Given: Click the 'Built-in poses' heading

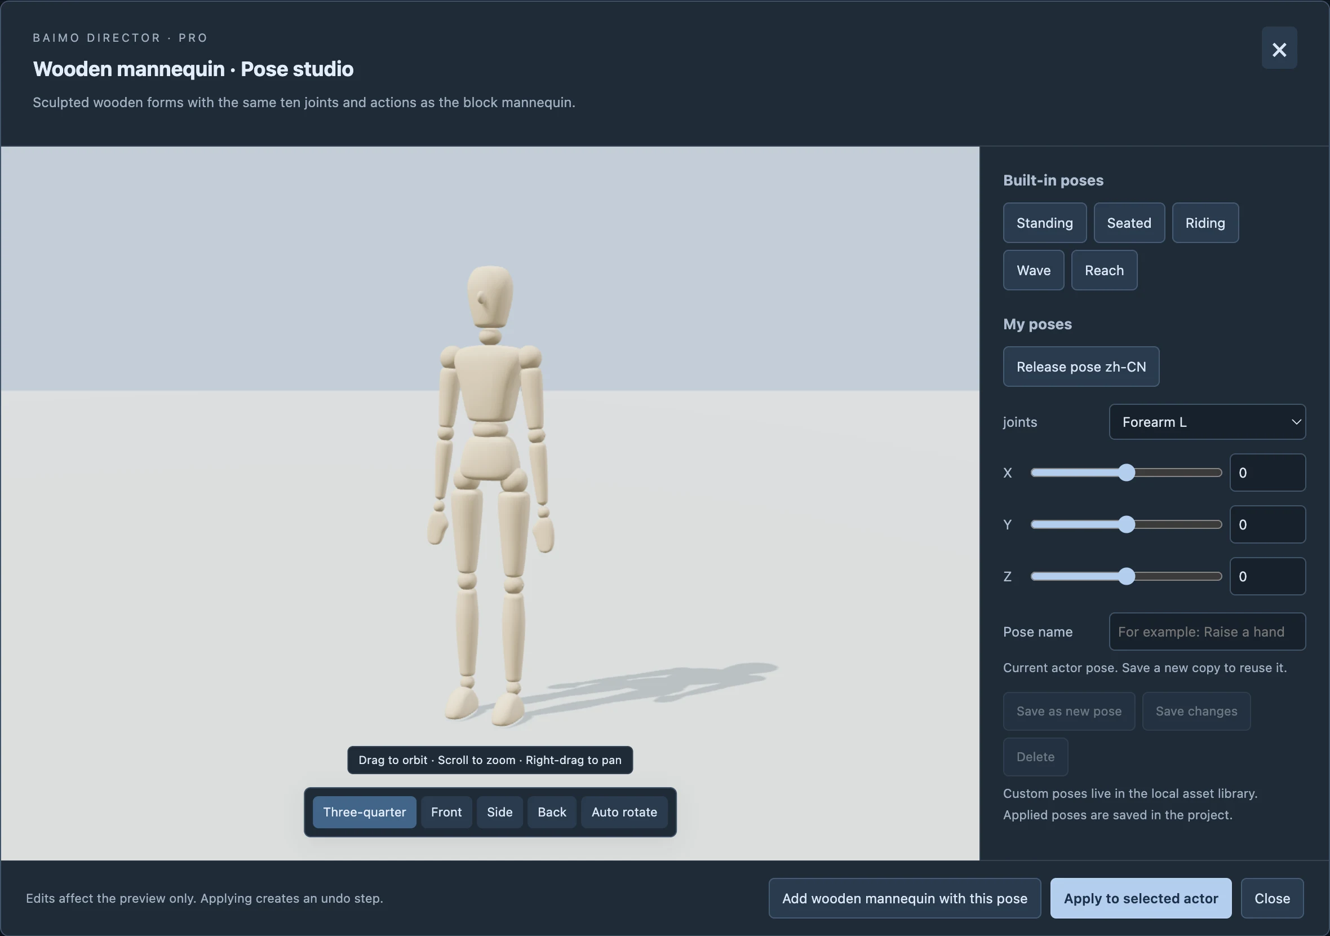Looking at the screenshot, I should coord(1053,180).
